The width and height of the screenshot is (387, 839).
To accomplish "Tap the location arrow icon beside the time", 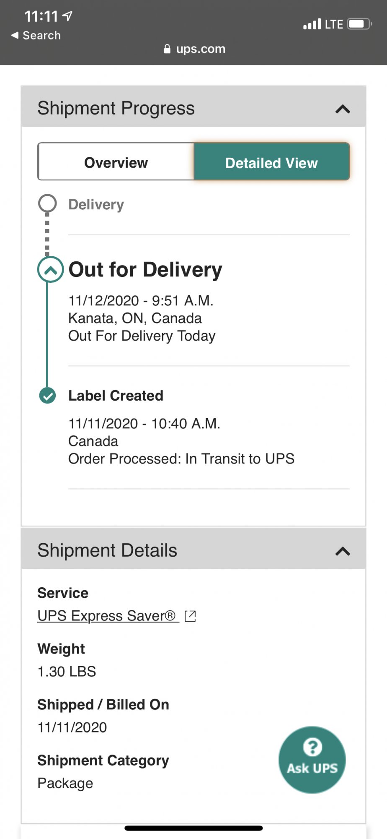I will point(67,16).
